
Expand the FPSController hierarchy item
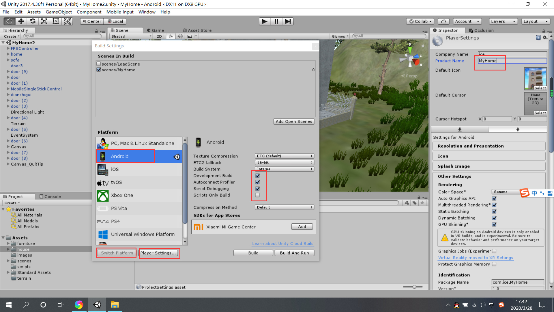tap(8, 49)
